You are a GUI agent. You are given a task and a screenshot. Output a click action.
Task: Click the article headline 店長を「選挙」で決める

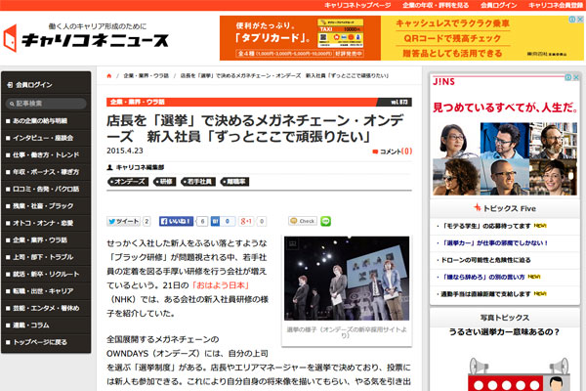255,129
